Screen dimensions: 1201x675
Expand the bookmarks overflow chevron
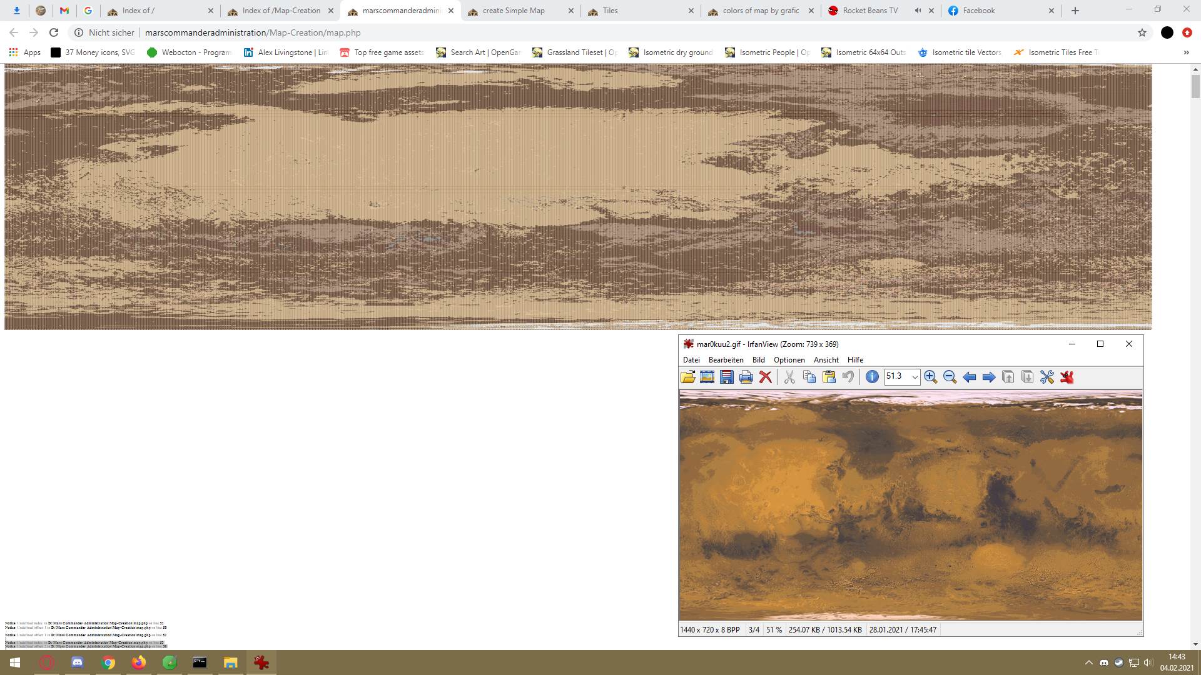[x=1186, y=52]
